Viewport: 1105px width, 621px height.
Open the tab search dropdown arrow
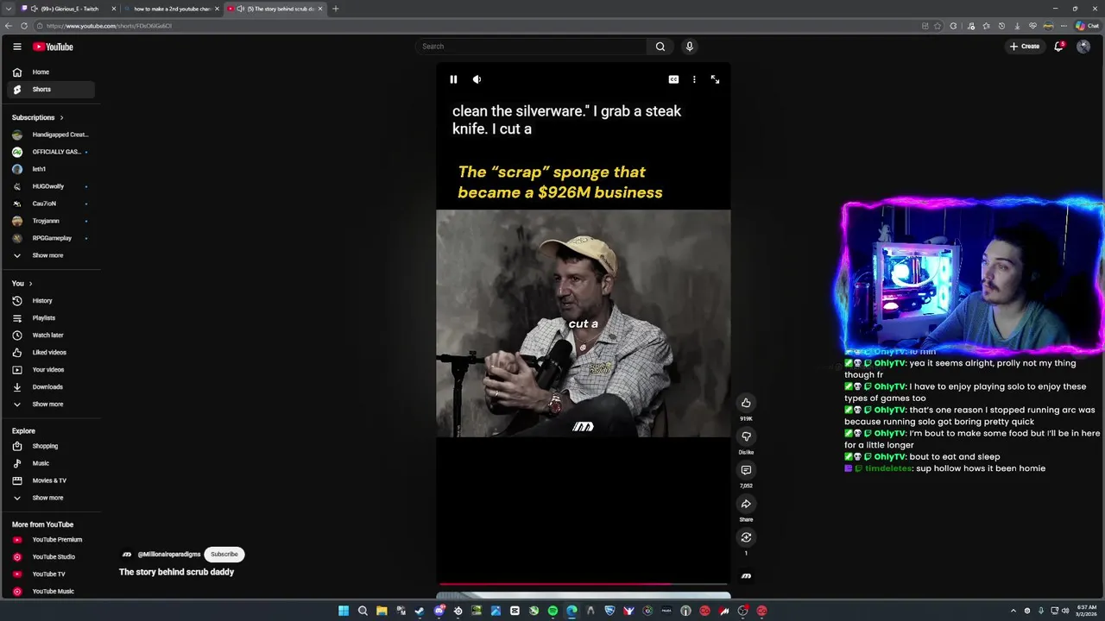tap(9, 9)
